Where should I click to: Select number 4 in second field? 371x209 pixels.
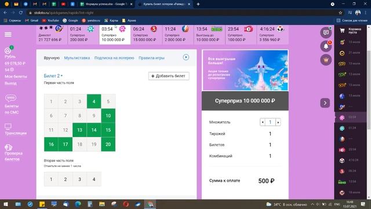(94, 179)
